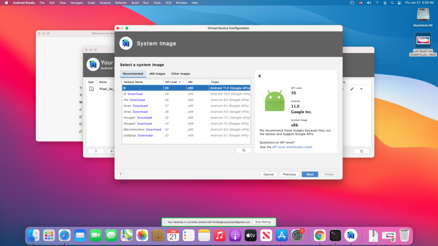Click the US flag input source icon

(x=361, y=3)
